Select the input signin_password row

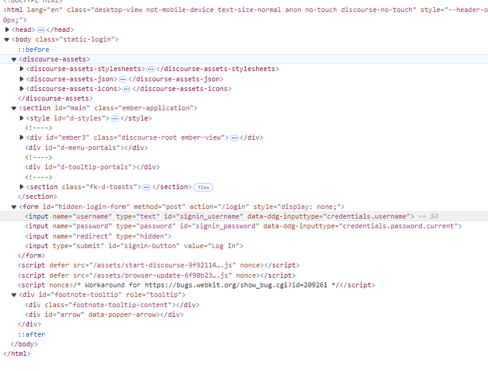click(243, 226)
